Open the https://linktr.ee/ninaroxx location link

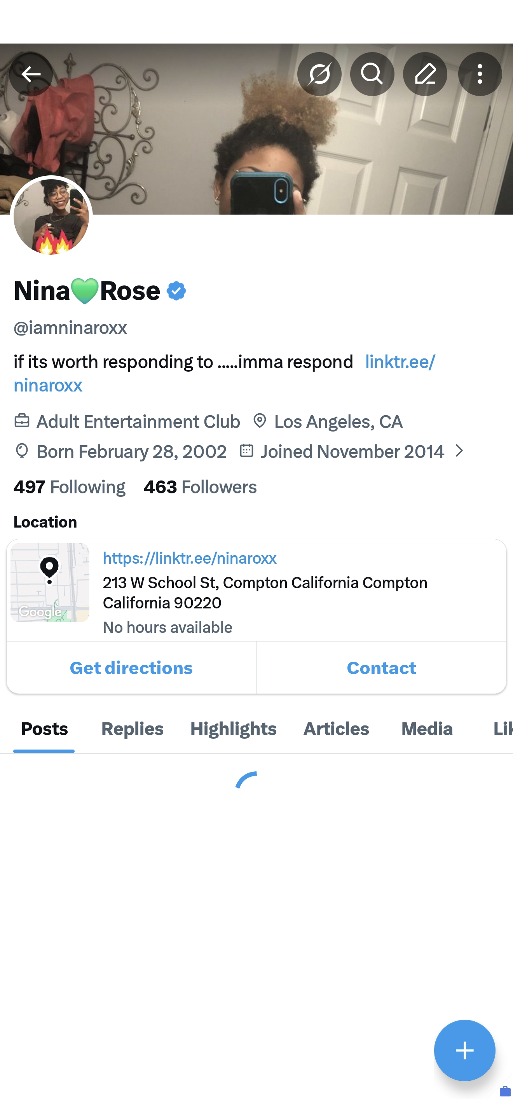pos(189,558)
